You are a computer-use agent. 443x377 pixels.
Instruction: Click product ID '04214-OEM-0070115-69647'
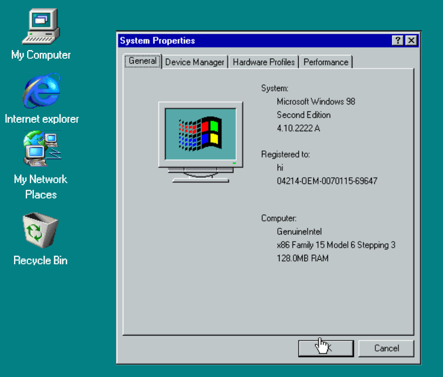[327, 181]
